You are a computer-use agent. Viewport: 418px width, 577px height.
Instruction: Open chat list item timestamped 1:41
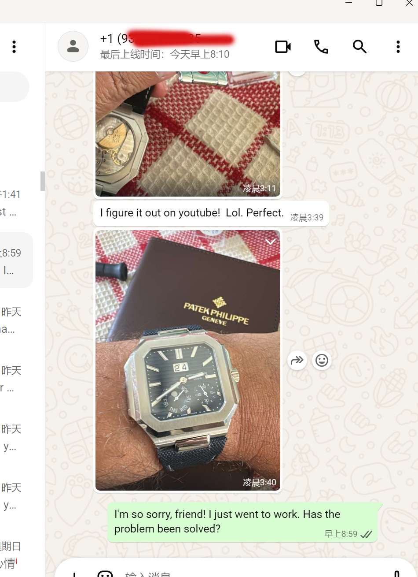click(16, 203)
